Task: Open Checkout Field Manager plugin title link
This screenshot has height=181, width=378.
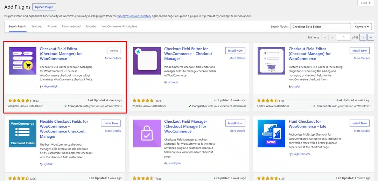Action: [185, 126]
